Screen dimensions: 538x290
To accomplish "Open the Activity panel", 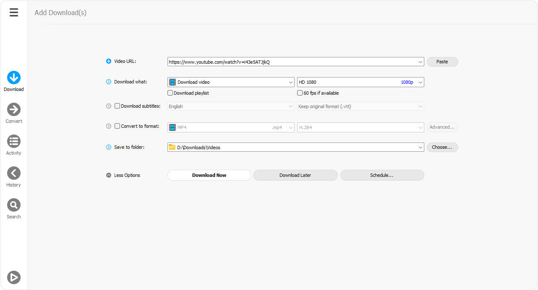I will [x=14, y=144].
